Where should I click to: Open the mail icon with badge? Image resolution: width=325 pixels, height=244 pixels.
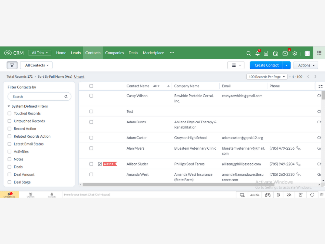coord(285,53)
